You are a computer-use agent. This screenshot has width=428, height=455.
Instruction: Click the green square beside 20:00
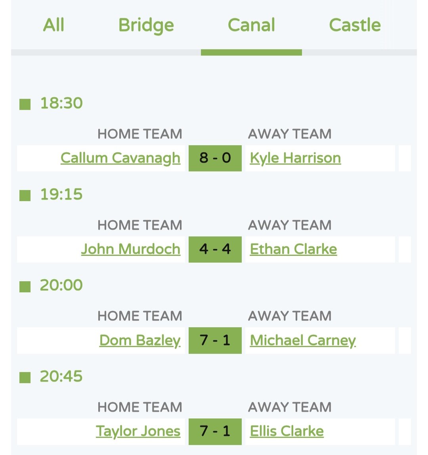coord(25,287)
